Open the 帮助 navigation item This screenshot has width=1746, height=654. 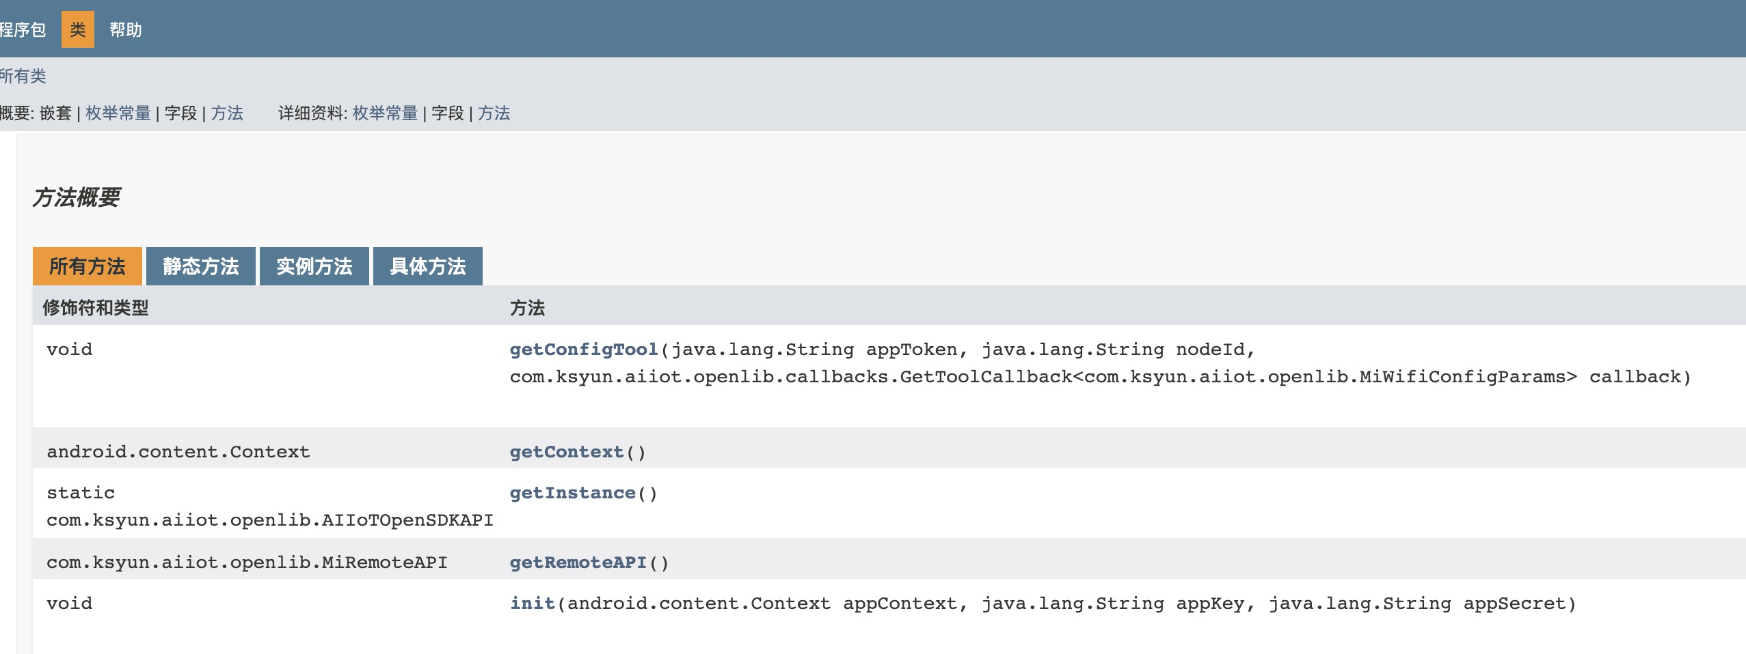click(126, 29)
